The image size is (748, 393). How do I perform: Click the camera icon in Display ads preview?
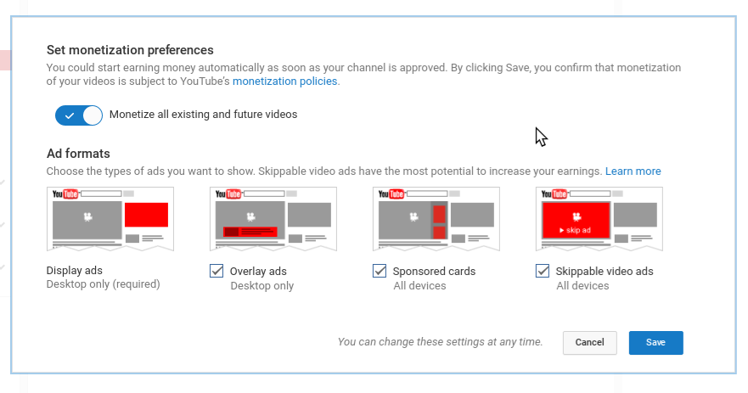click(87, 217)
